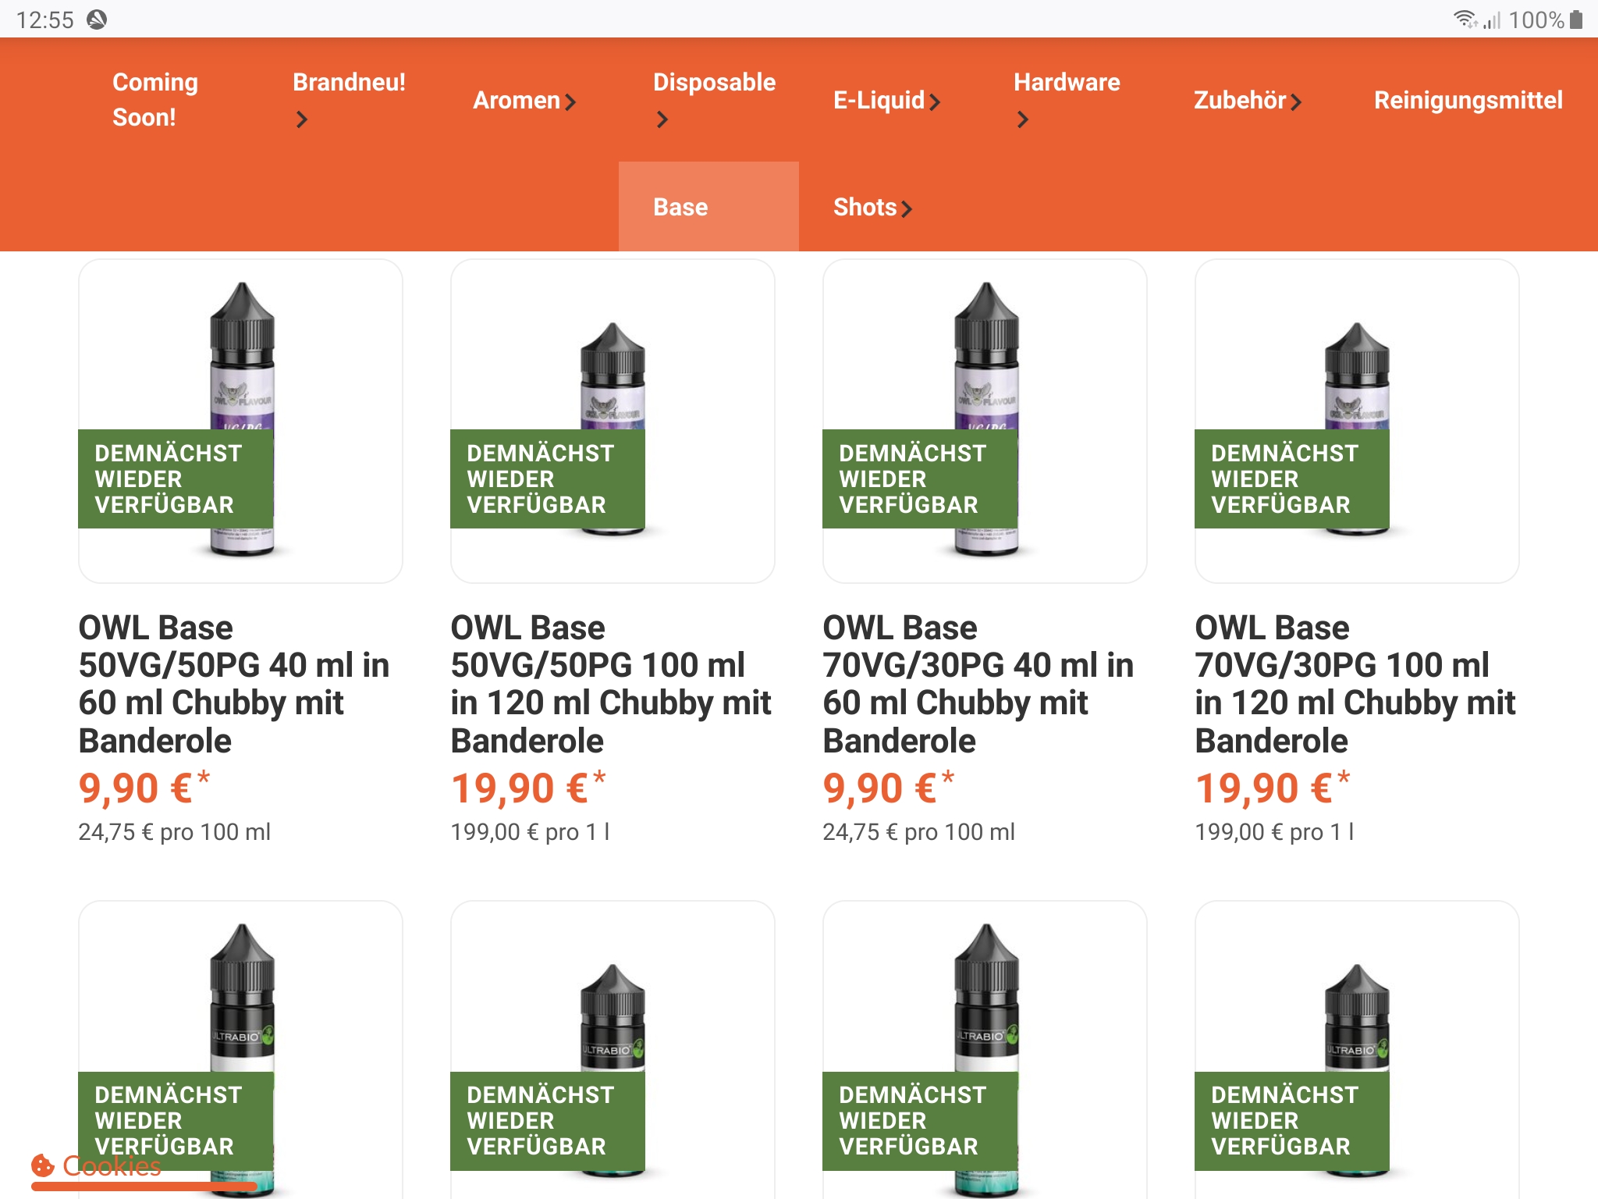Expand the Aromen menu chevron
This screenshot has width=1598, height=1199.
[x=570, y=101]
